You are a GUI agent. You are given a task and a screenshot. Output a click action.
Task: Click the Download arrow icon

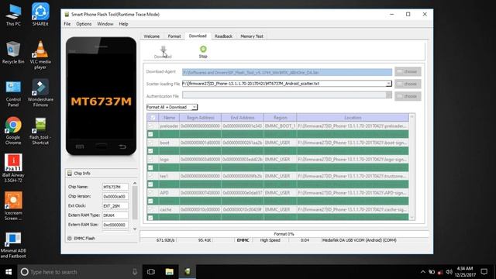(164, 50)
